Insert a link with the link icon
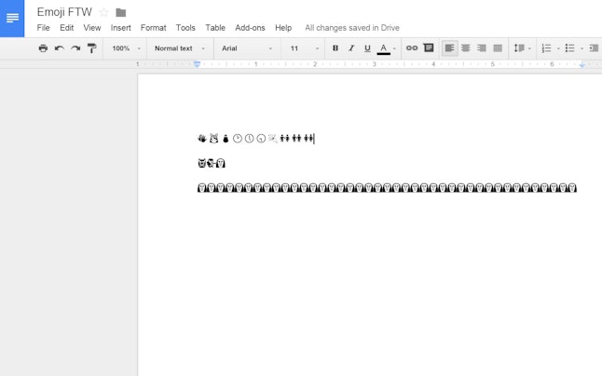The width and height of the screenshot is (602, 376). 412,47
